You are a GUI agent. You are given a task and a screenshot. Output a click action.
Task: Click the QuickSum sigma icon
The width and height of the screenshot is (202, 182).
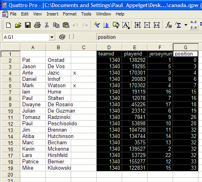178,25
